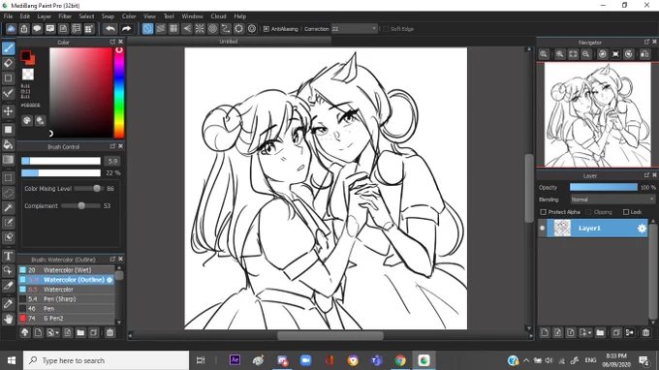The height and width of the screenshot is (370, 659).
Task: Select the Lasso tool
Action: 9,193
